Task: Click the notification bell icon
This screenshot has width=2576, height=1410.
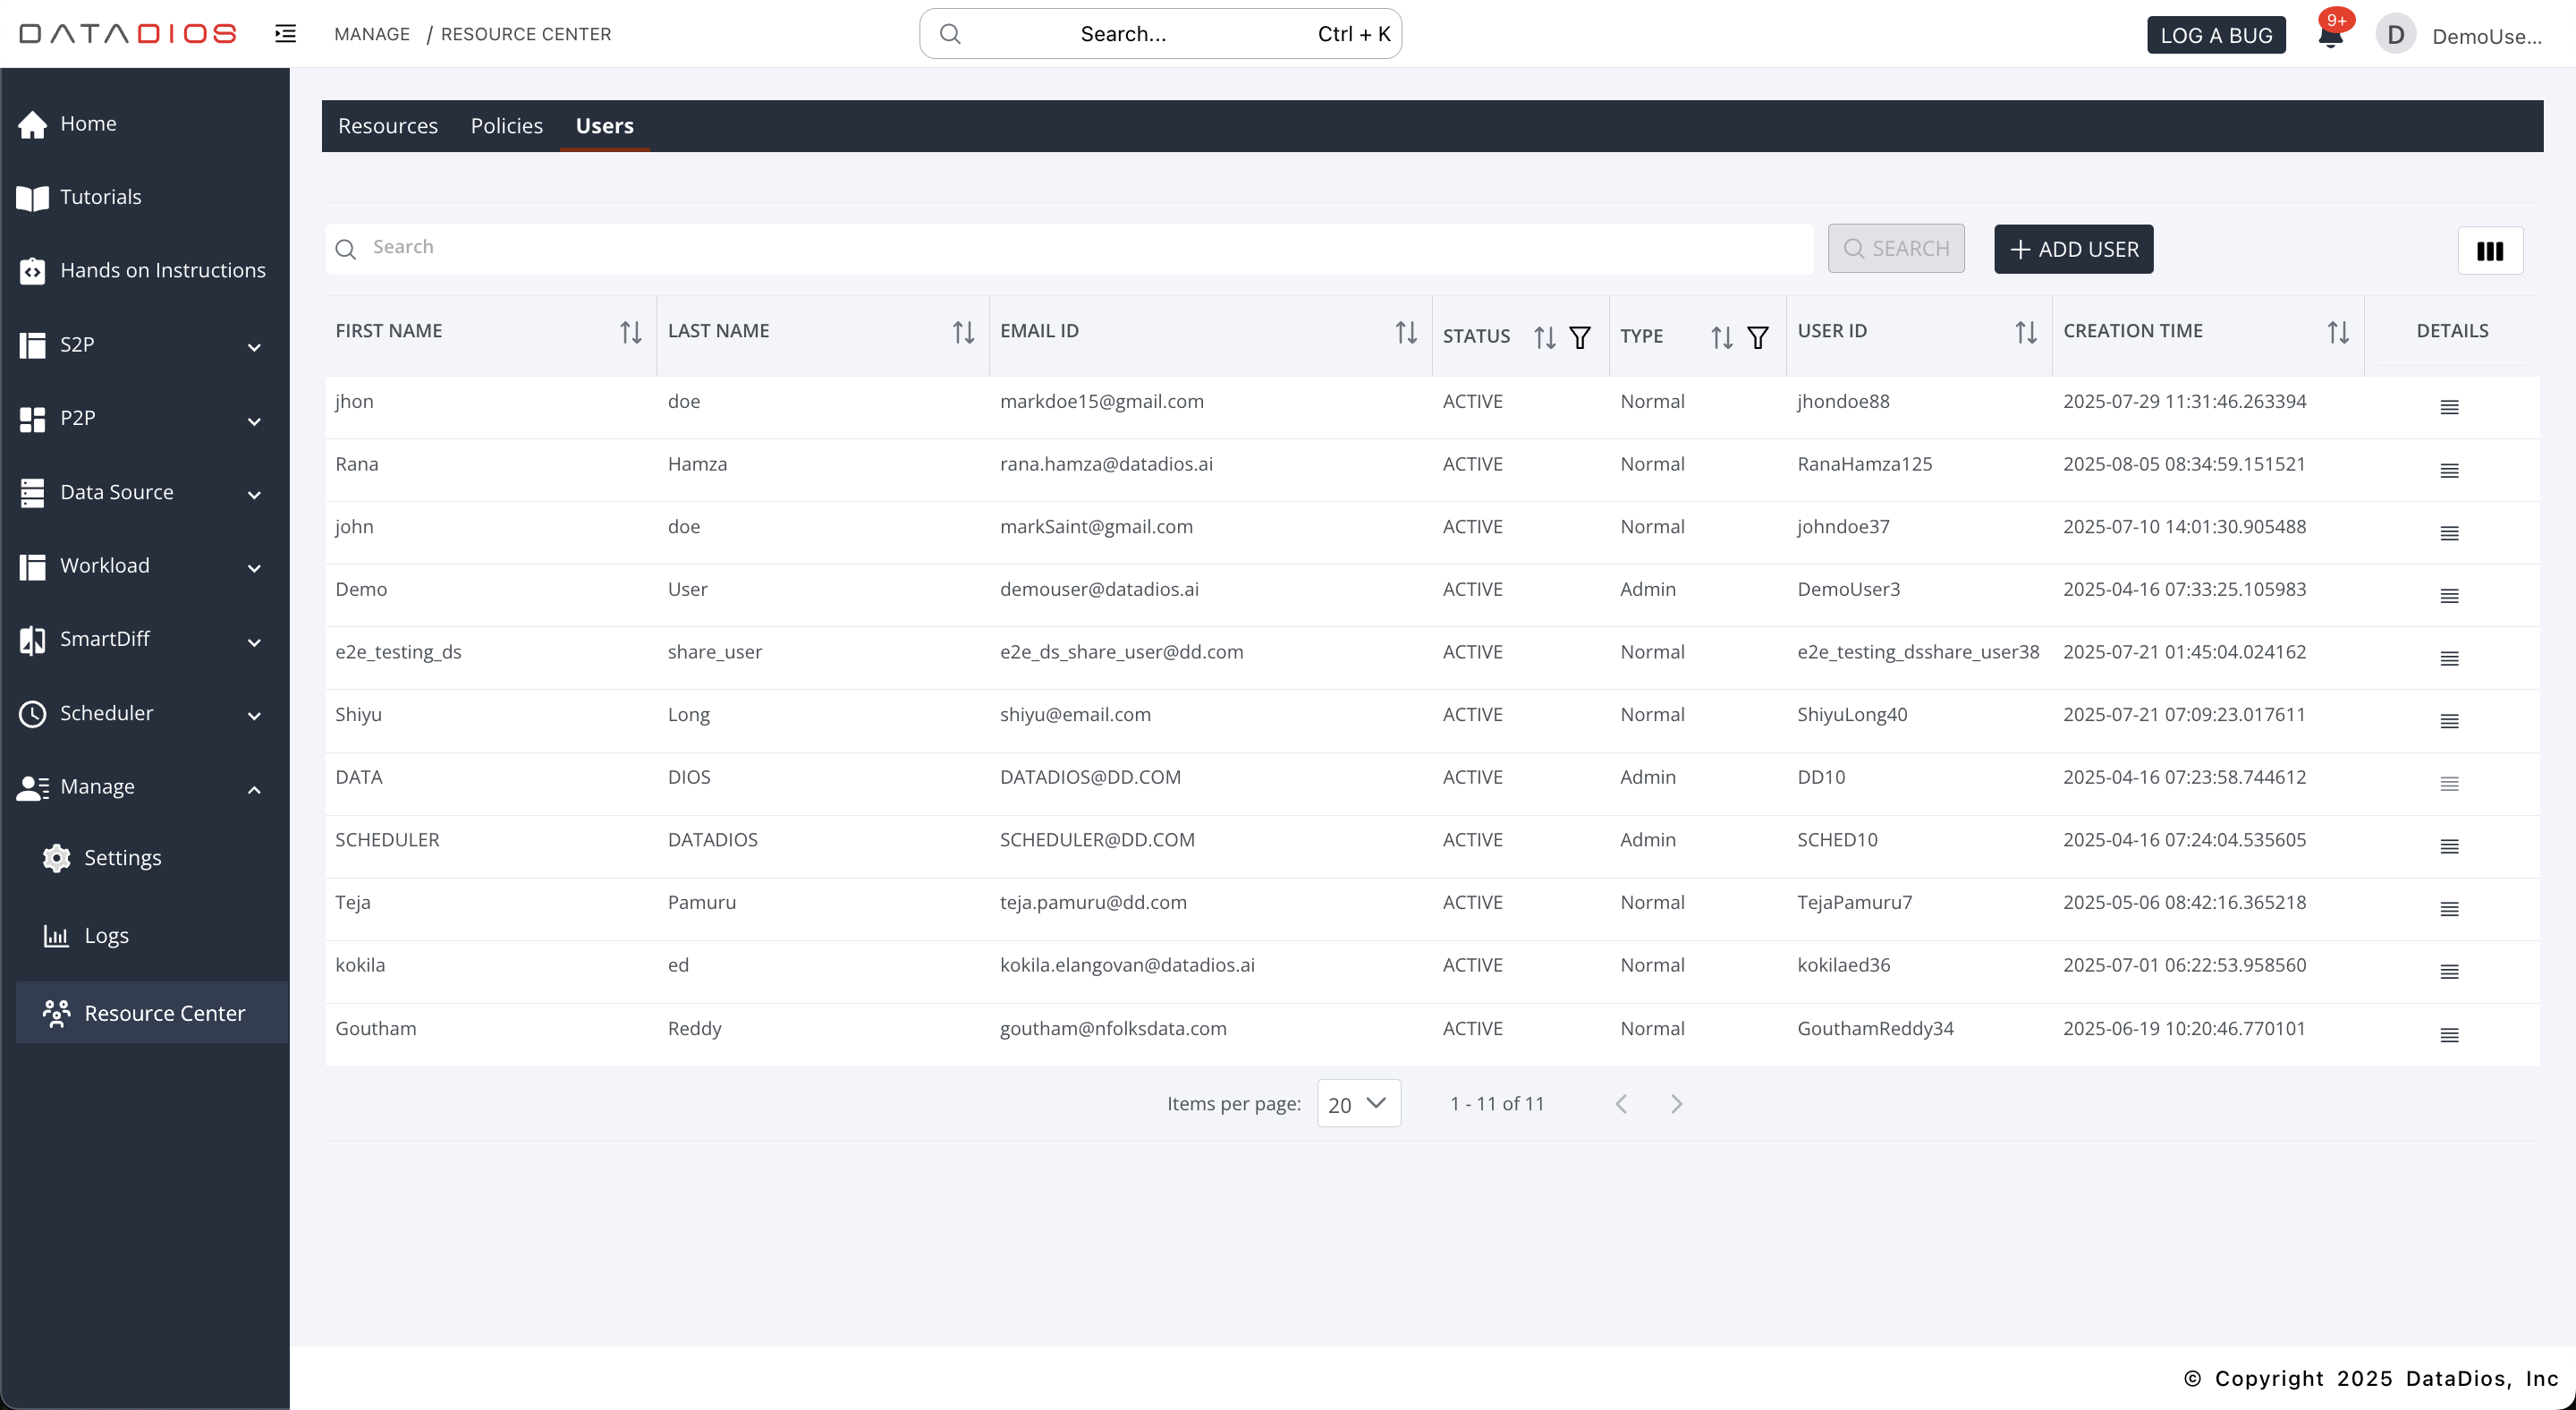Action: 2329,36
